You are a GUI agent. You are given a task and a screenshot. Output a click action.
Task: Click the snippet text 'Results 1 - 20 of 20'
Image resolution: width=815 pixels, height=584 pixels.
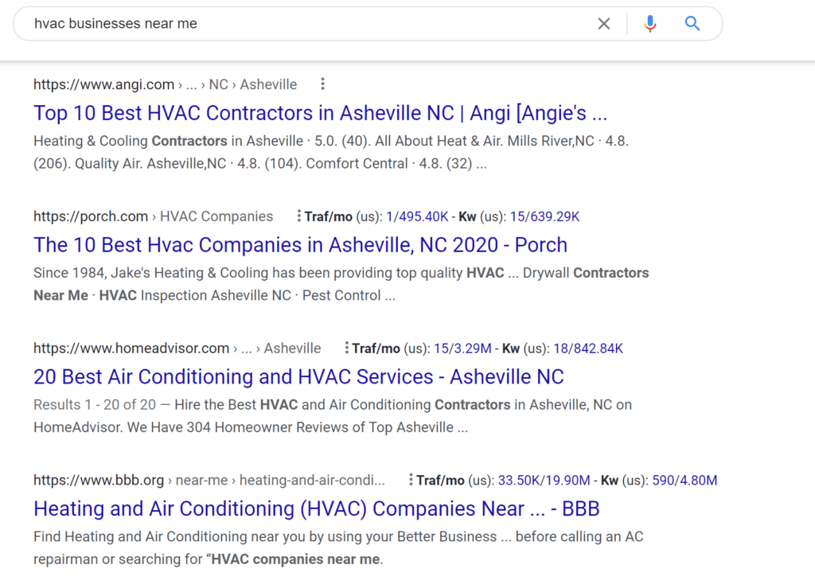(95, 405)
